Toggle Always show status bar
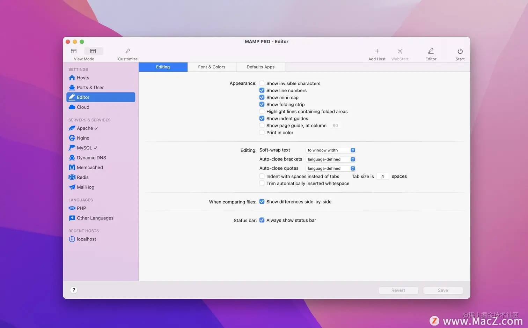 pyautogui.click(x=262, y=220)
